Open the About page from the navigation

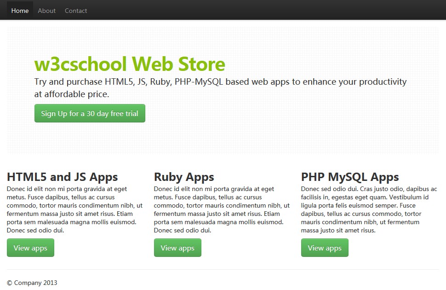(46, 10)
